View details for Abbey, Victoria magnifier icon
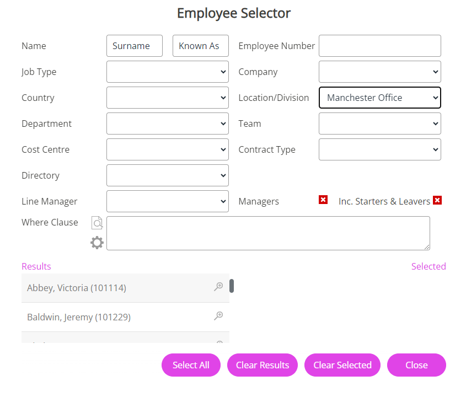Screen dimensions: 466x397 pyautogui.click(x=218, y=287)
